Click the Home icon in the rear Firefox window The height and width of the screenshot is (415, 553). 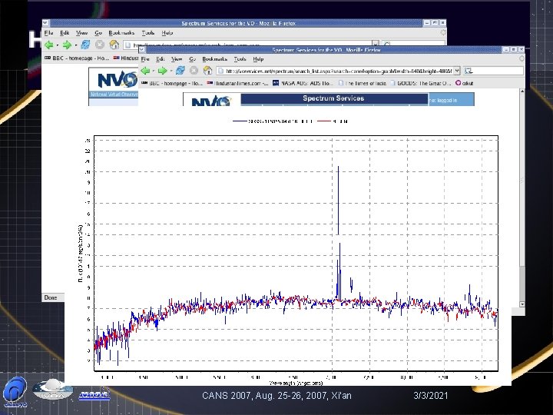pyautogui.click(x=114, y=45)
